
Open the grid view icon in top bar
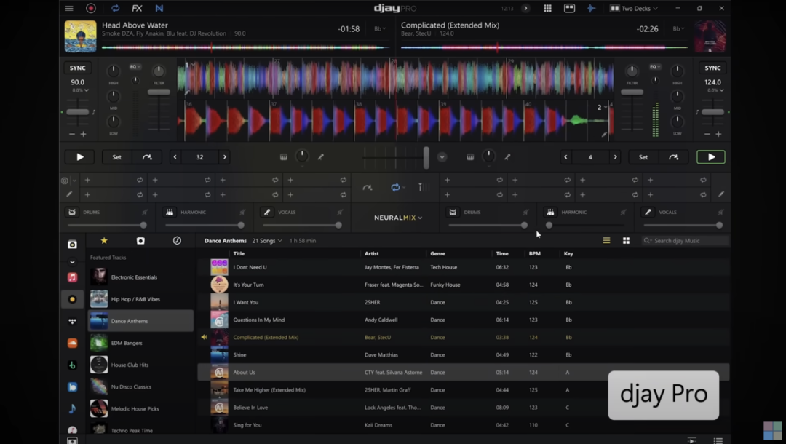[x=547, y=8]
